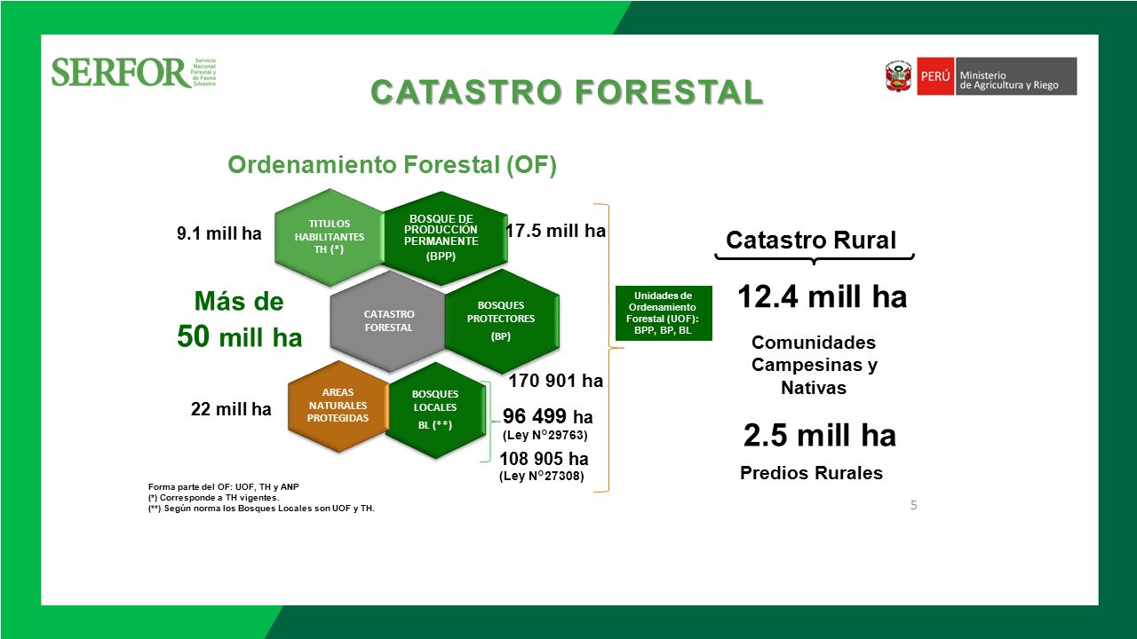Screen dimensions: 1137x639
Task: Click the TITULOS HABILITANTES hexagon
Action: click(330, 237)
